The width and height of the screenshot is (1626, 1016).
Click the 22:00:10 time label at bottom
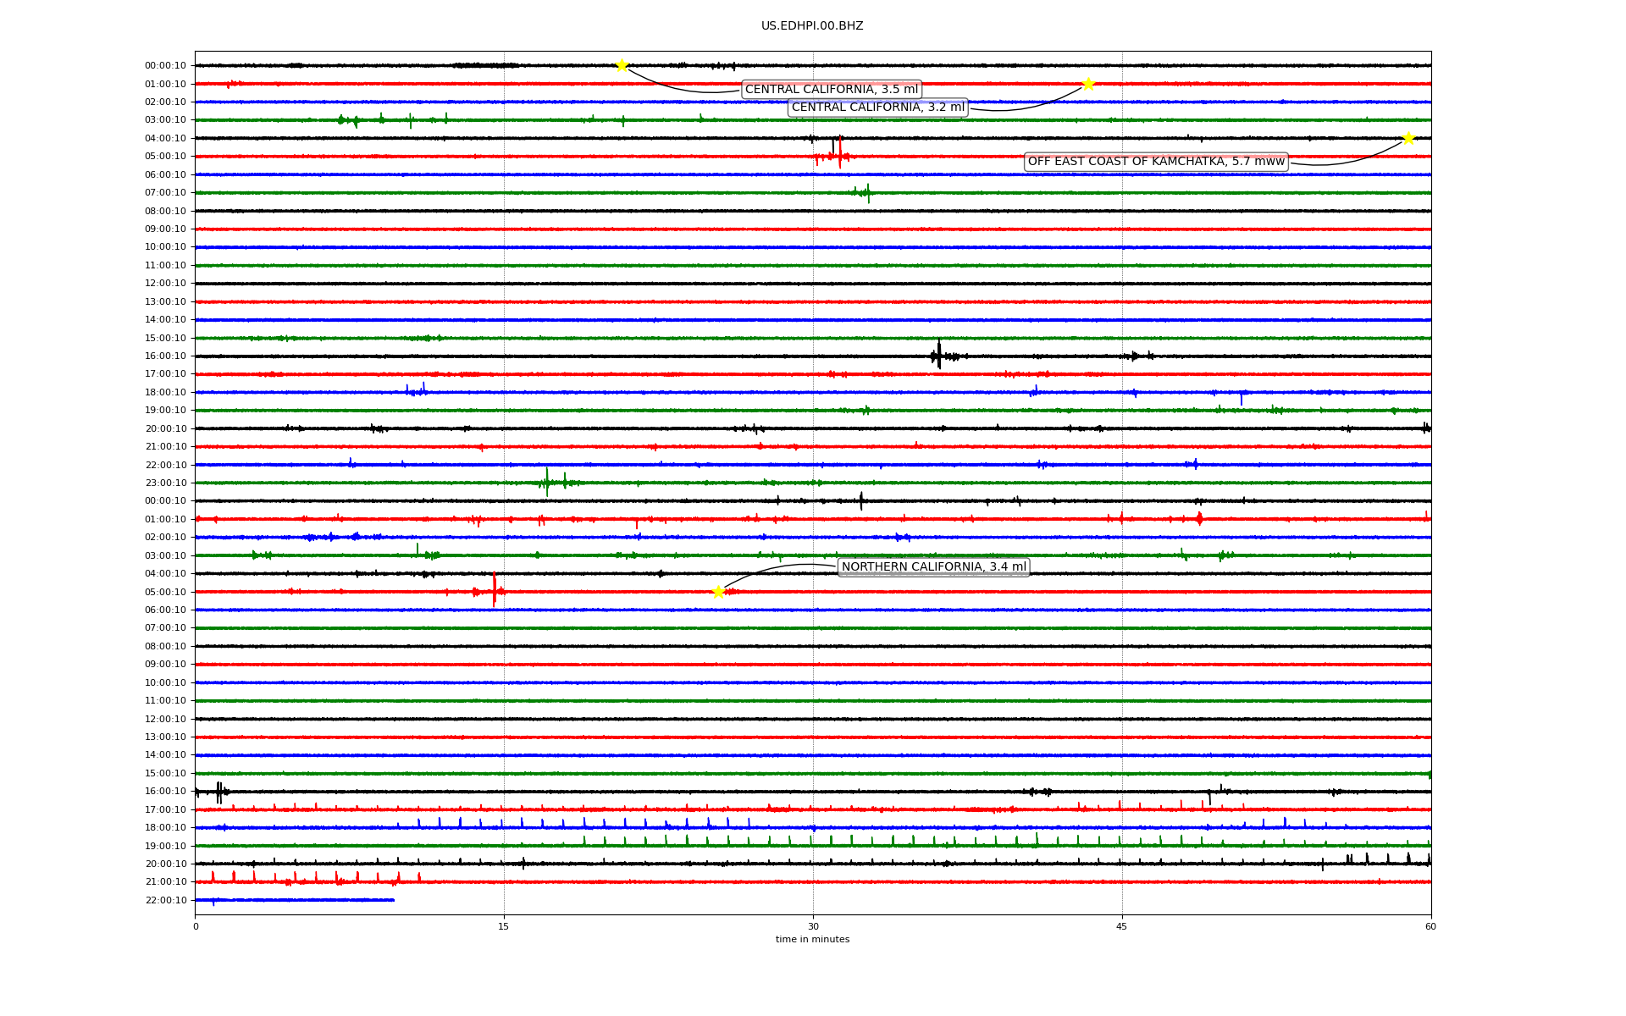point(165,900)
